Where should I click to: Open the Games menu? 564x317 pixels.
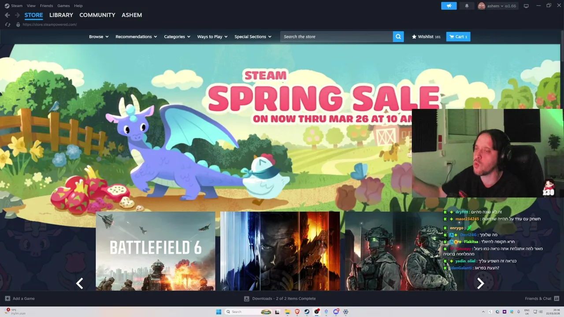point(63,6)
